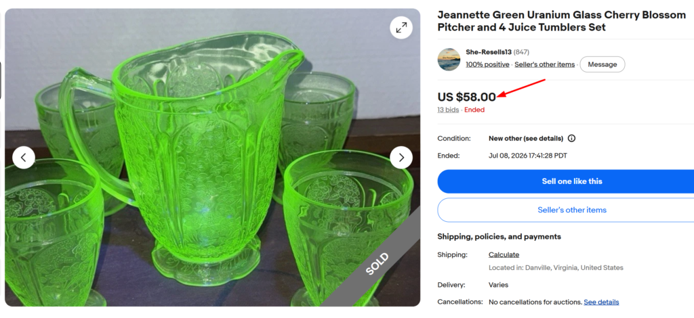Expand the product image to fullscreen
The height and width of the screenshot is (318, 694).
coord(401,27)
